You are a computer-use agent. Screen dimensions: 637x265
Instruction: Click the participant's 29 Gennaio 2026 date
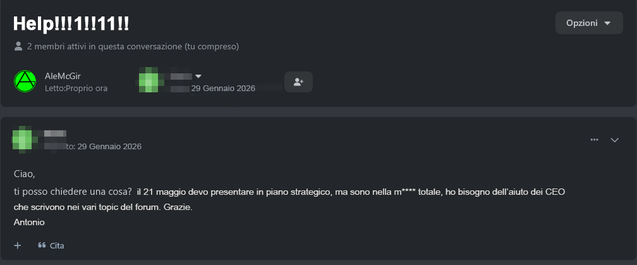pos(223,89)
